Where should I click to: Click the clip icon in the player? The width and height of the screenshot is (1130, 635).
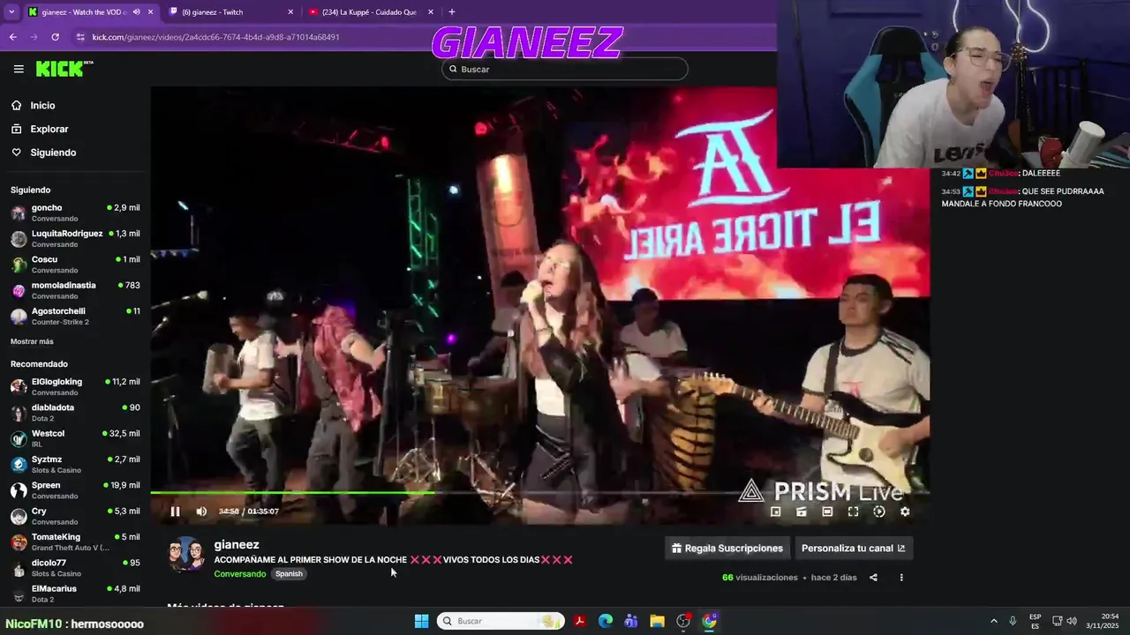[x=802, y=512]
